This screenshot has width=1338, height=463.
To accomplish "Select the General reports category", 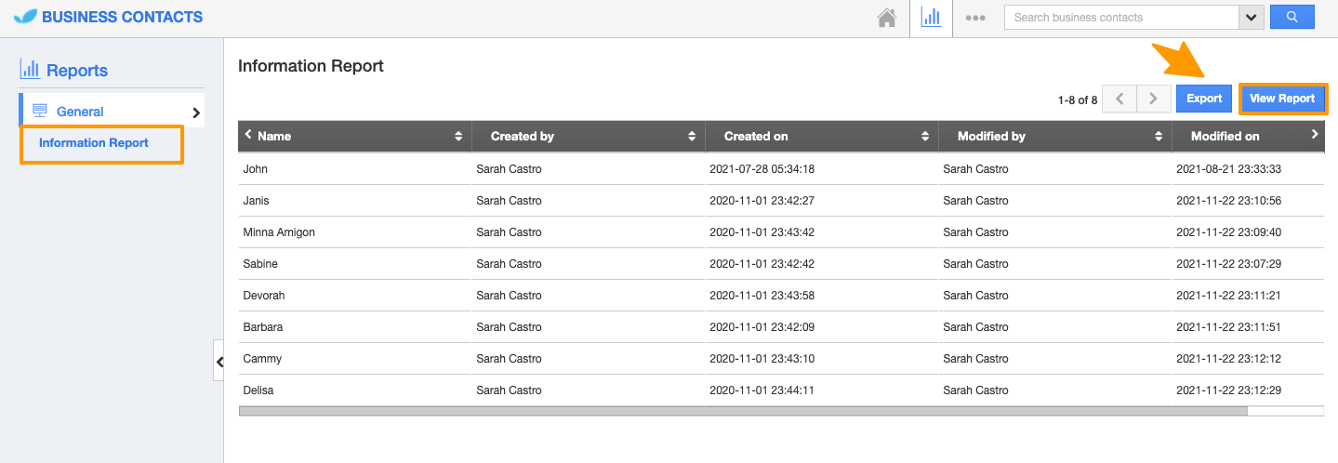I will [x=80, y=112].
